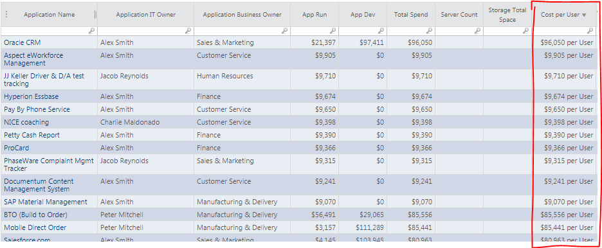Click the magnifier in App Dev filter
Screen dimensions: 602x248
[381, 31]
